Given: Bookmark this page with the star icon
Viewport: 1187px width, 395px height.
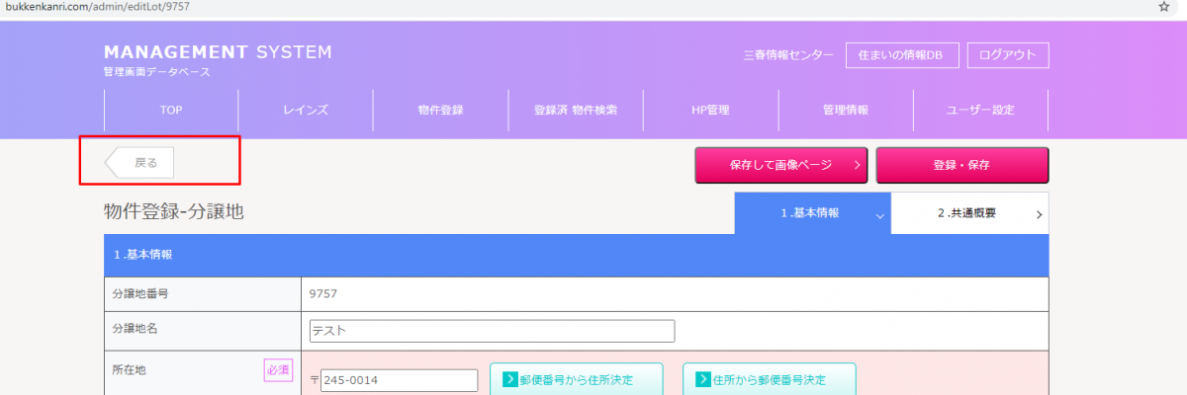Looking at the screenshot, I should pyautogui.click(x=1164, y=7).
